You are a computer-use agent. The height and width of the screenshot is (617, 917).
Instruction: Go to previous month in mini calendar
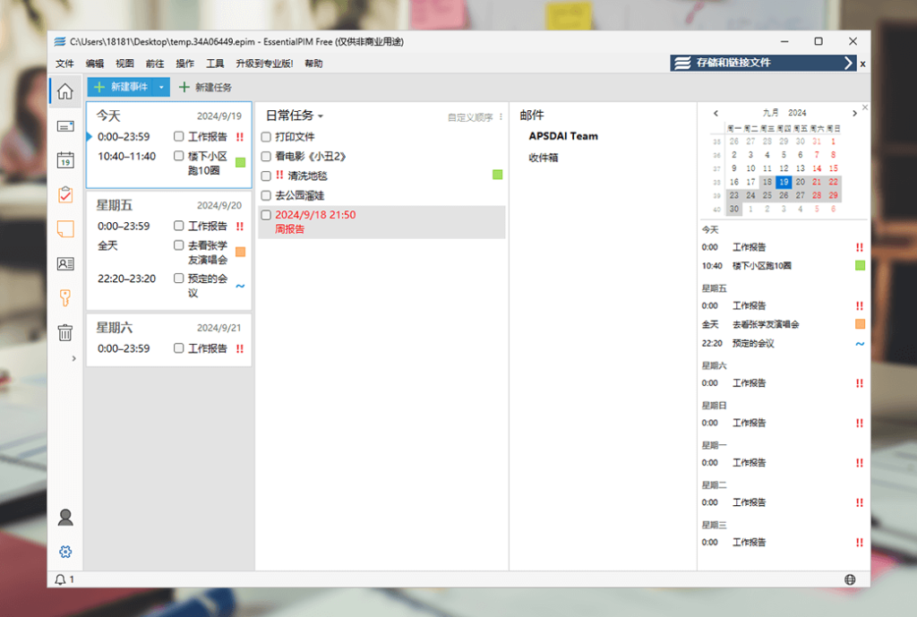pos(716,113)
